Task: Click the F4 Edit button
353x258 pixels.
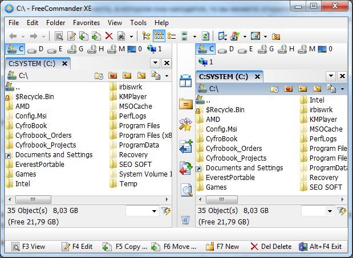Action: [x=77, y=247]
